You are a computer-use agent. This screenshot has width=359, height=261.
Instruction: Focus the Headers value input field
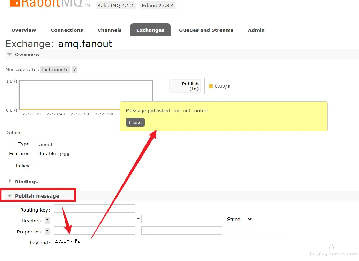point(181,219)
